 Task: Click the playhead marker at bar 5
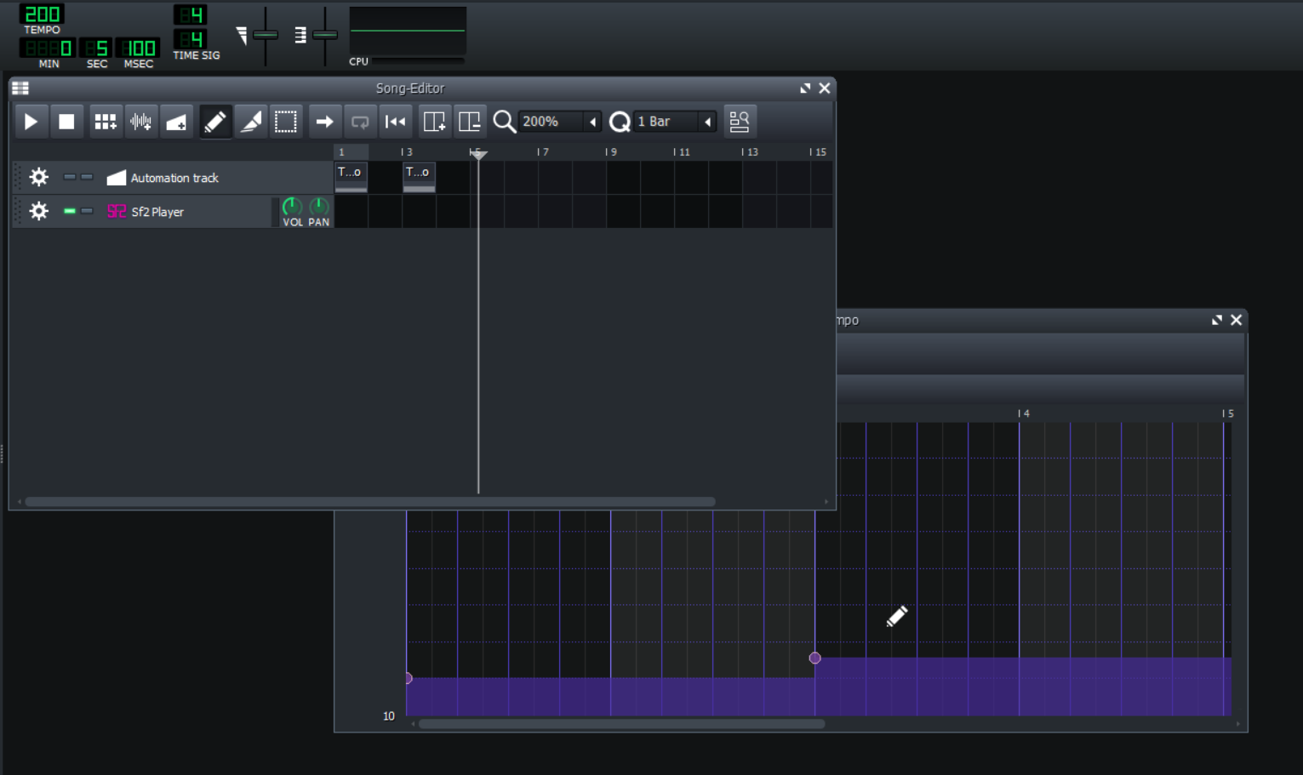tap(478, 154)
